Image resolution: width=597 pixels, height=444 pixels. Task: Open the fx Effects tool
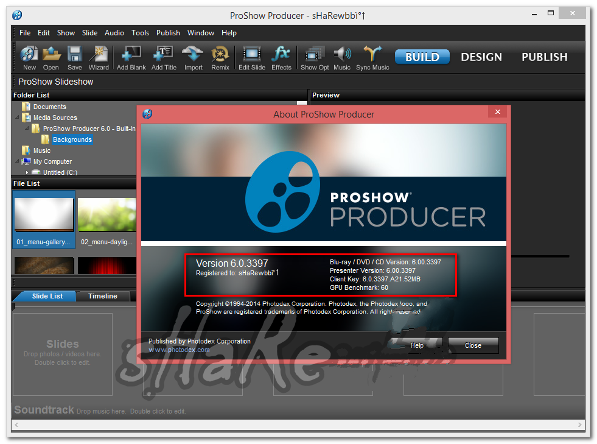click(x=281, y=58)
